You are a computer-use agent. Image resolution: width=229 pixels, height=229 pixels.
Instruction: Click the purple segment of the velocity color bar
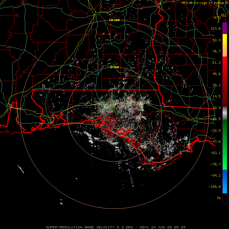[x=225, y=28]
